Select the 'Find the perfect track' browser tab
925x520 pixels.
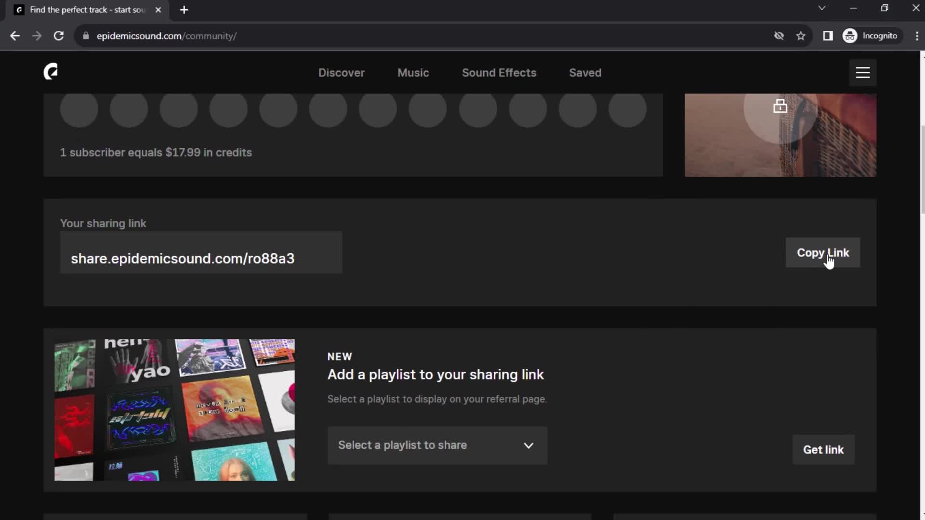[87, 10]
